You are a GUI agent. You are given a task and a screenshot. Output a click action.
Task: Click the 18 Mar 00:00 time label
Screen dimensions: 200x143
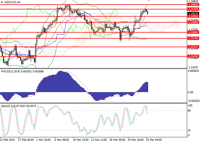[117, 140]
